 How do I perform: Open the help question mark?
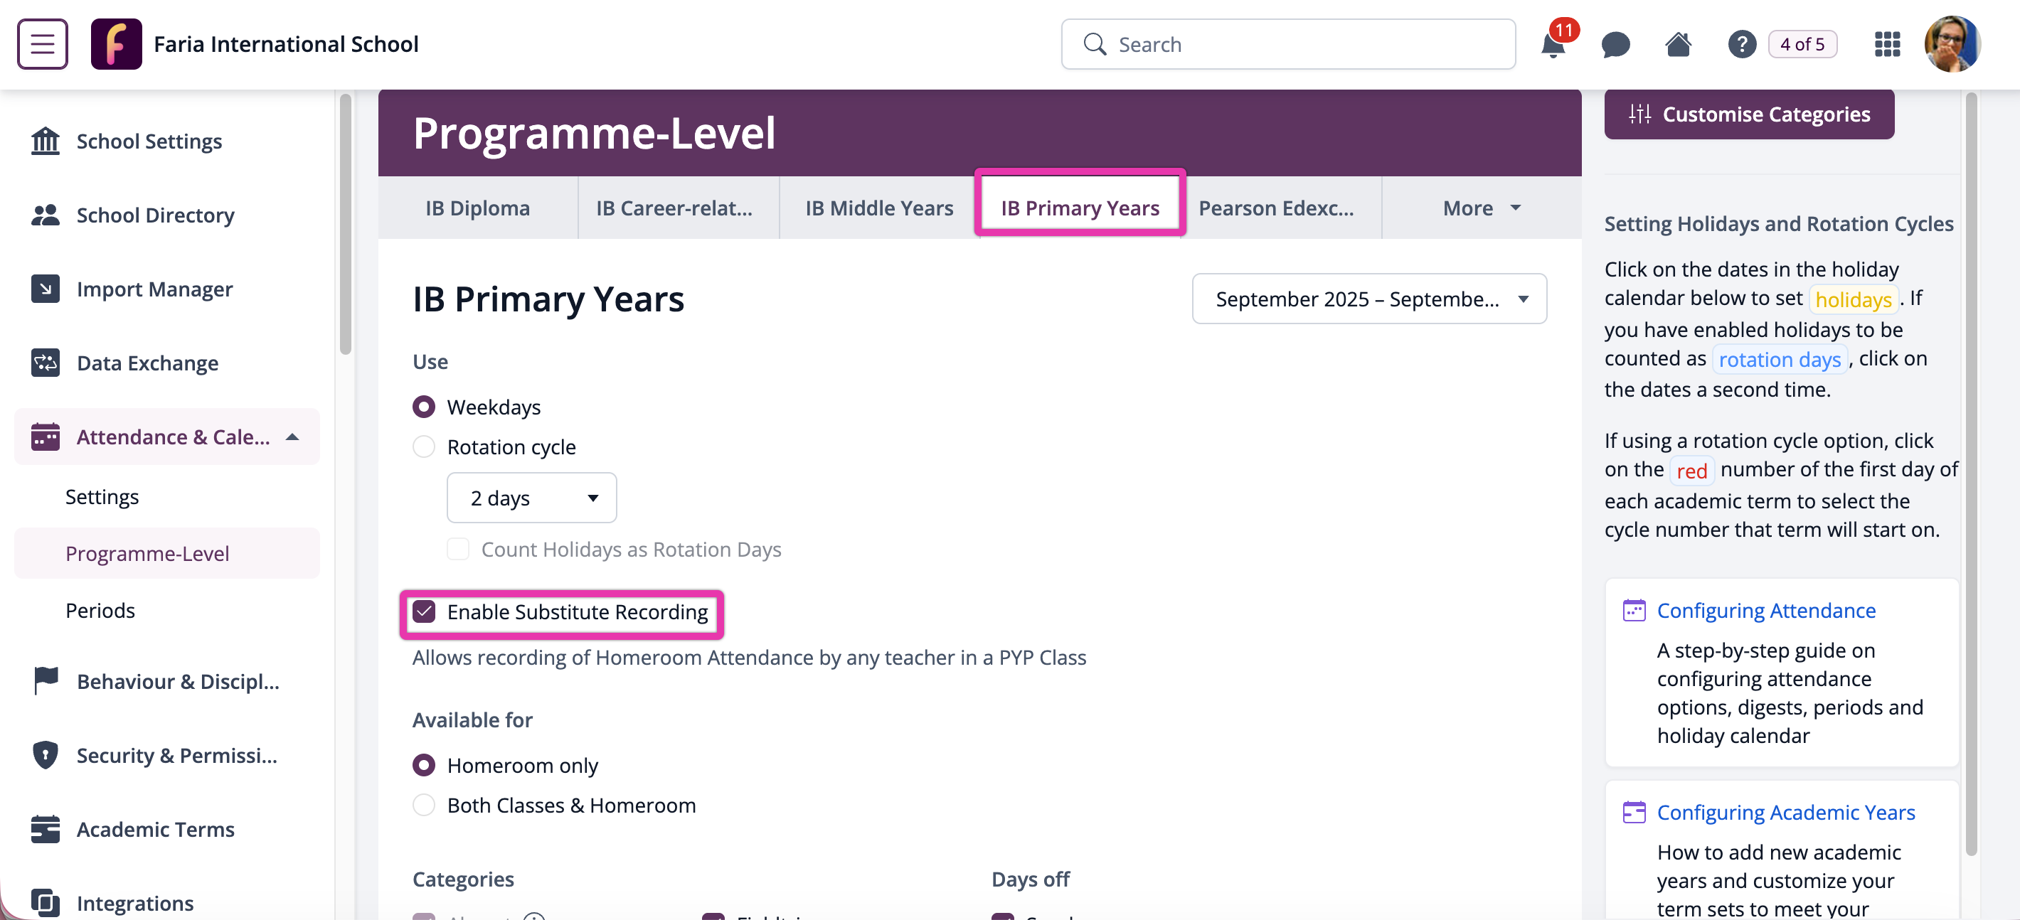1742,44
